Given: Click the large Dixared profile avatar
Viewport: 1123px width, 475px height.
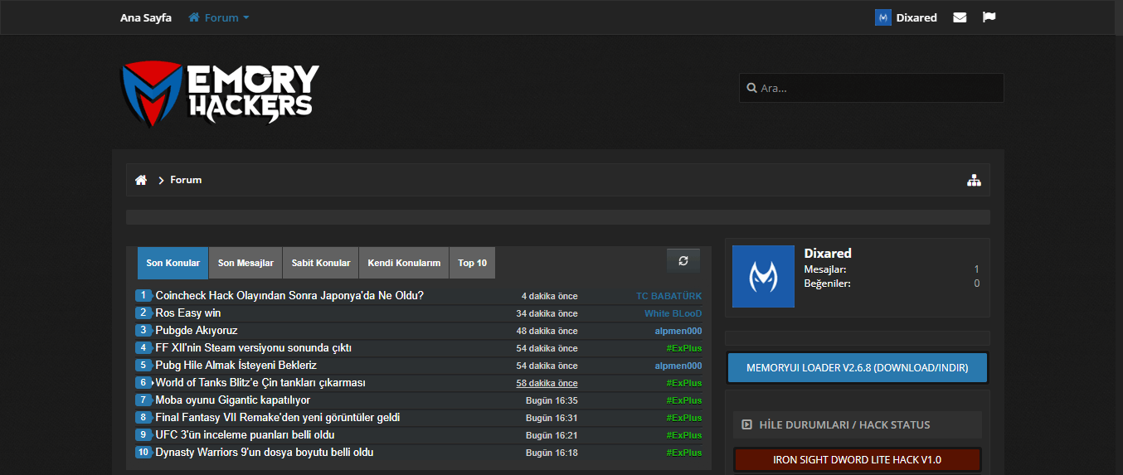Looking at the screenshot, I should [763, 276].
